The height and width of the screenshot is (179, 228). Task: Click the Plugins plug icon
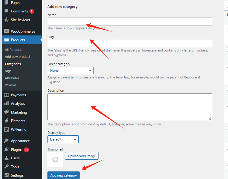pos(6,149)
